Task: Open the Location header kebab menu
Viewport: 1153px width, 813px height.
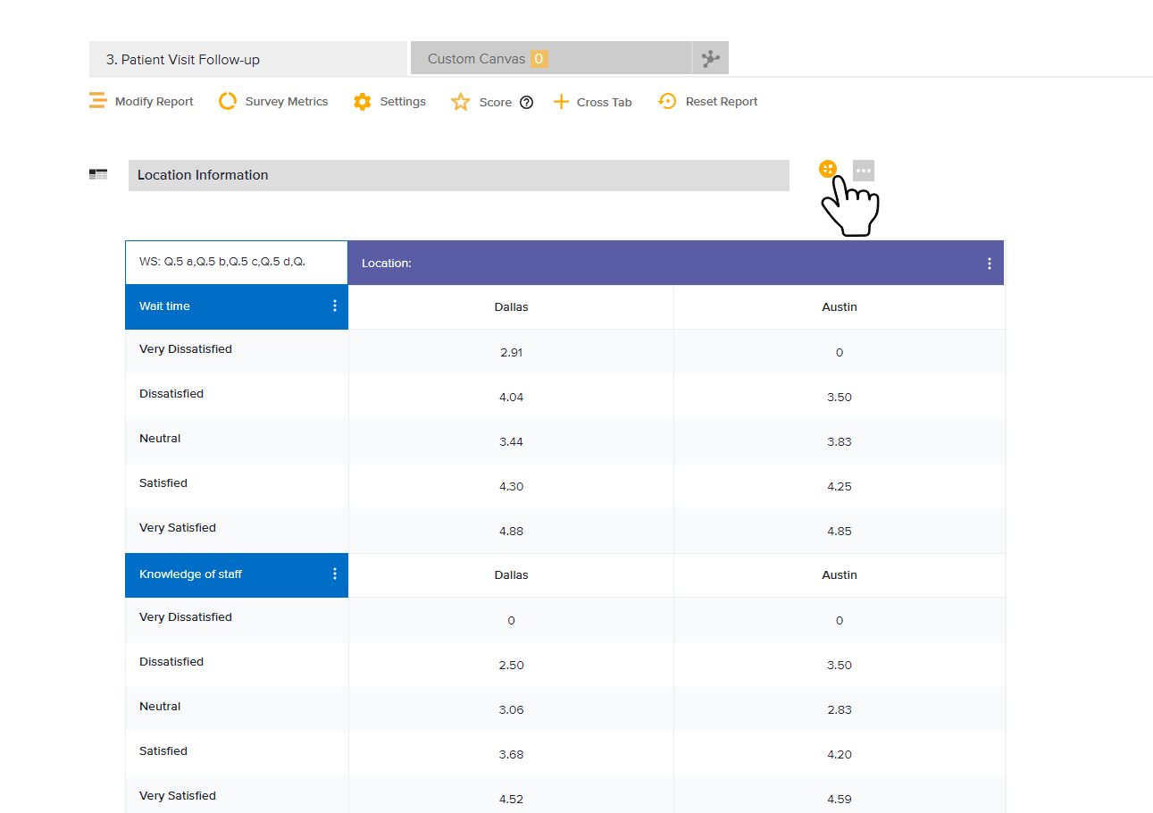Action: (x=989, y=264)
